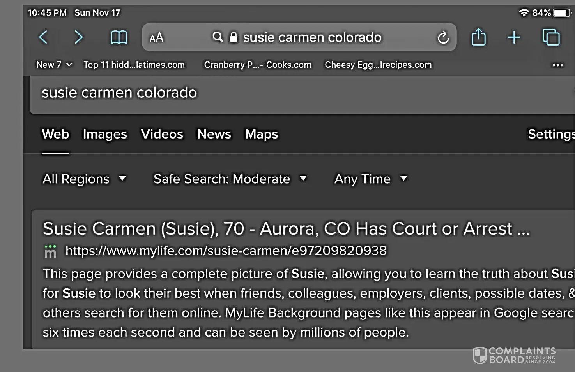Image resolution: width=575 pixels, height=372 pixels.
Task: Tap the Safari back arrow
Action: pyautogui.click(x=43, y=37)
